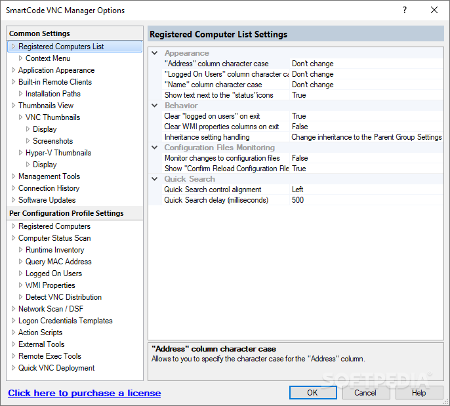The width and height of the screenshot is (450, 406).
Task: Select Software Updates in tree
Action: point(47,199)
